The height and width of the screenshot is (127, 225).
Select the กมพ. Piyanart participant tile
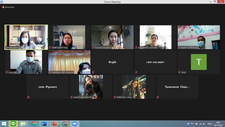(x=48, y=87)
